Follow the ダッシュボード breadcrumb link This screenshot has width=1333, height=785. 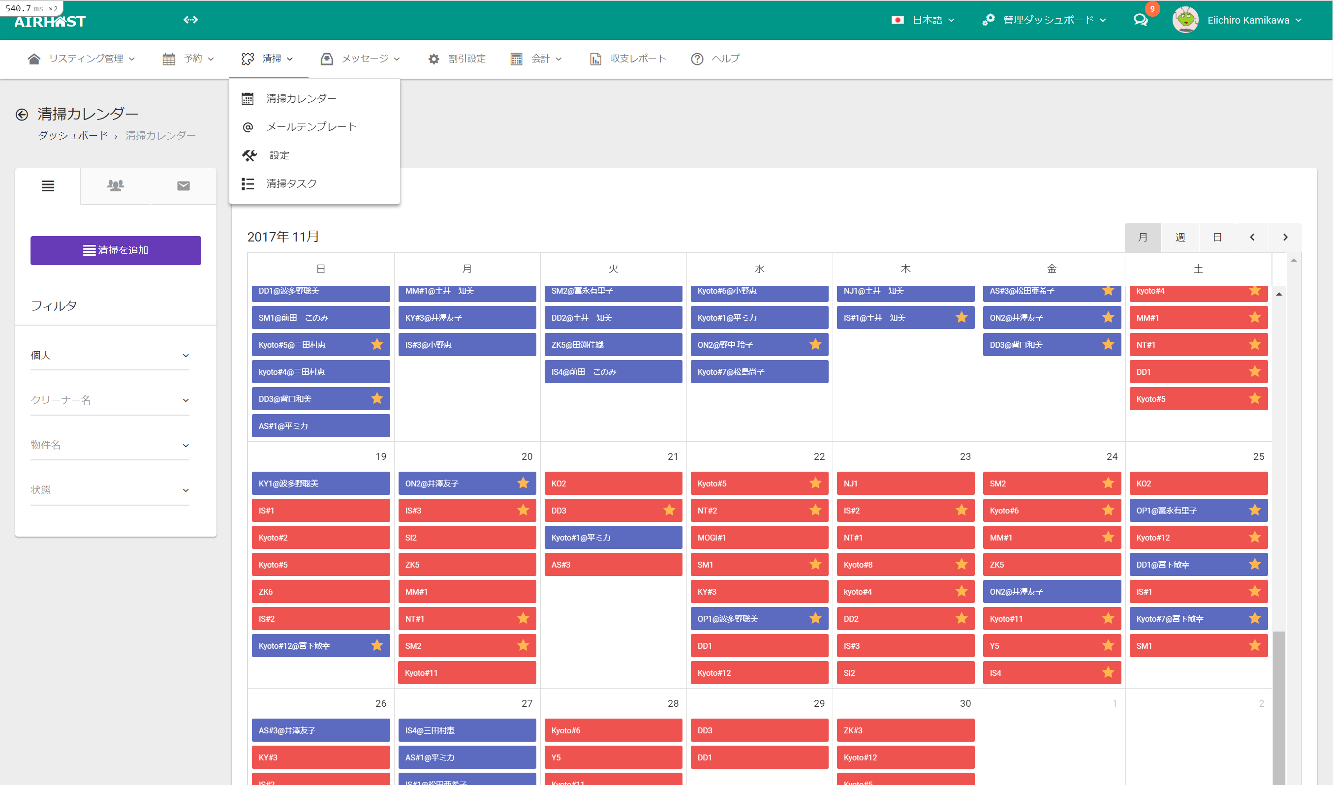click(72, 135)
